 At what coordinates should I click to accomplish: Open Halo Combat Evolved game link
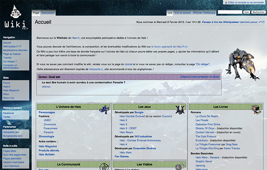(132, 116)
